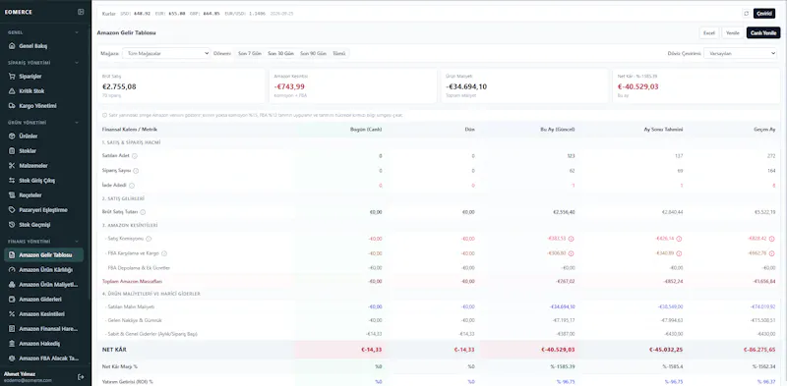The height and width of the screenshot is (386, 787).
Task: Click the logout icon beside Ahmet Yılmaz
Action: (x=81, y=376)
